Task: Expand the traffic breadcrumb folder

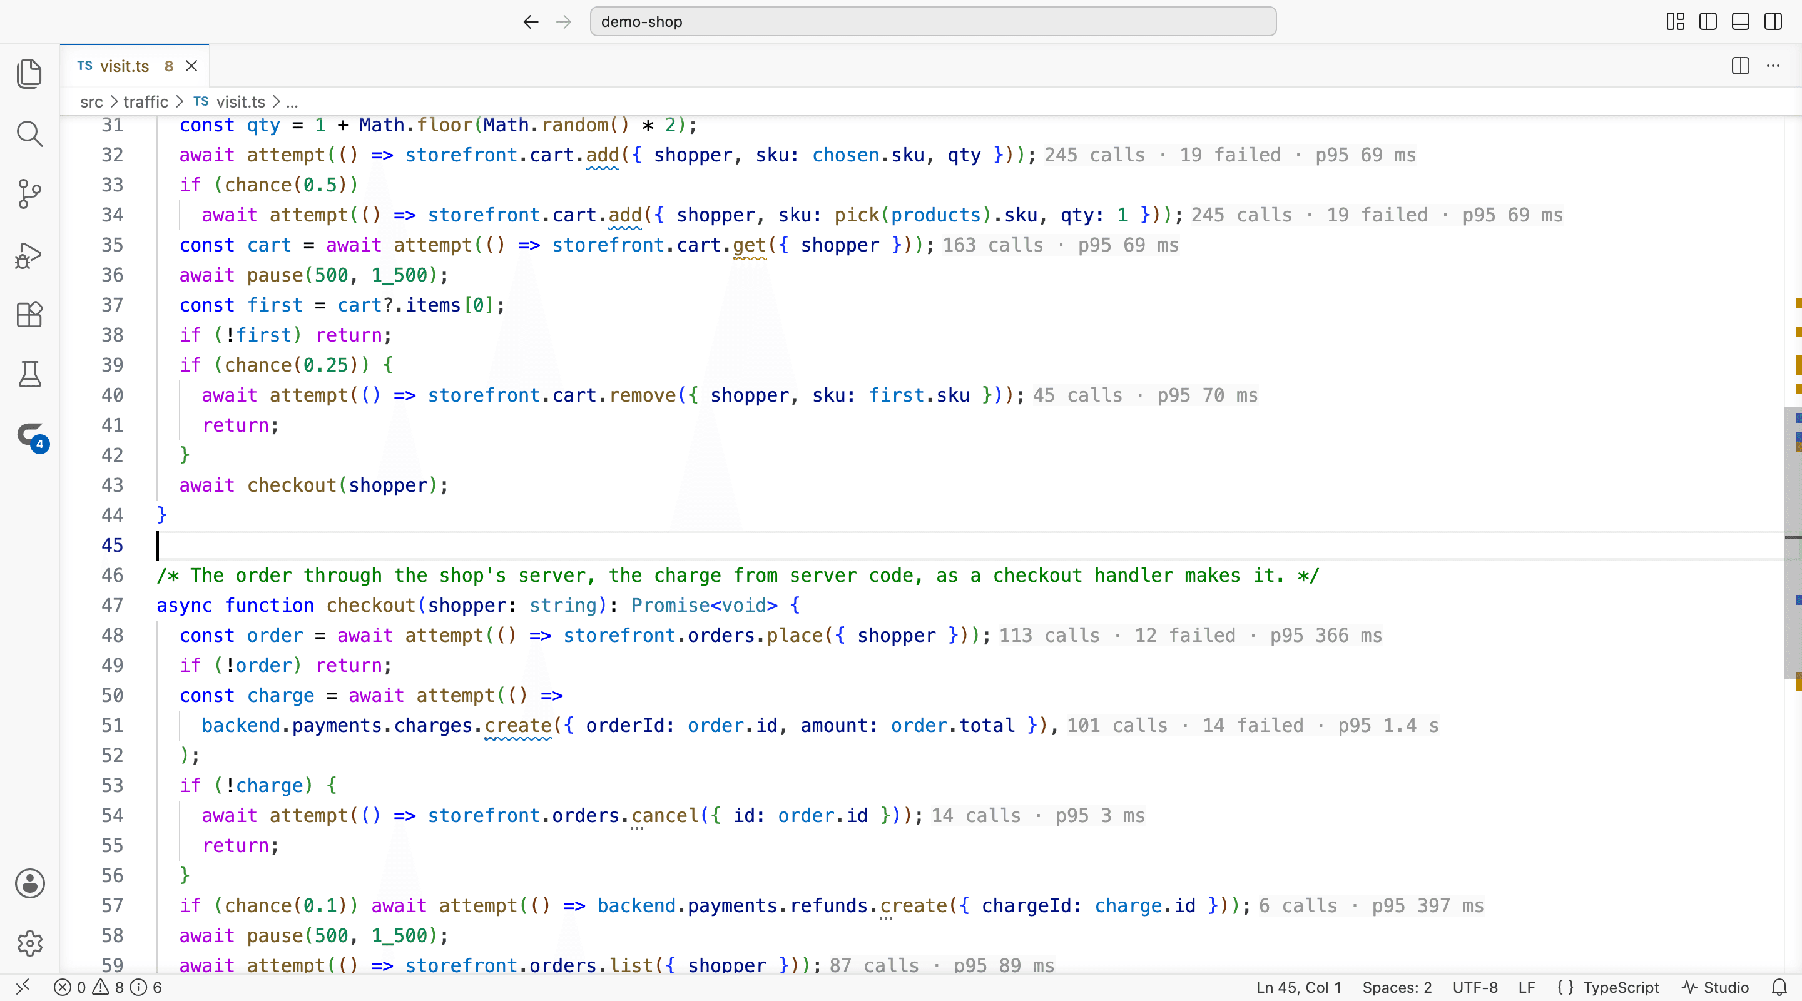Action: [146, 102]
